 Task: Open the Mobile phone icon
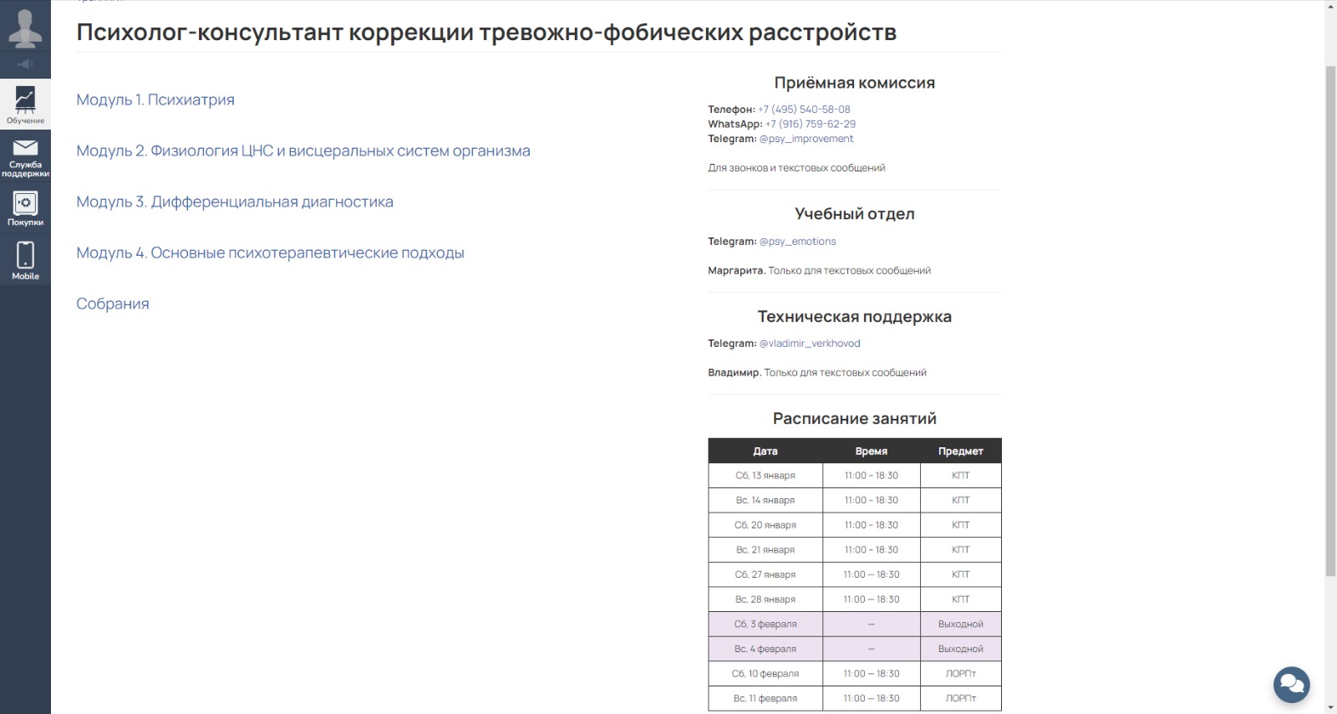pos(25,260)
